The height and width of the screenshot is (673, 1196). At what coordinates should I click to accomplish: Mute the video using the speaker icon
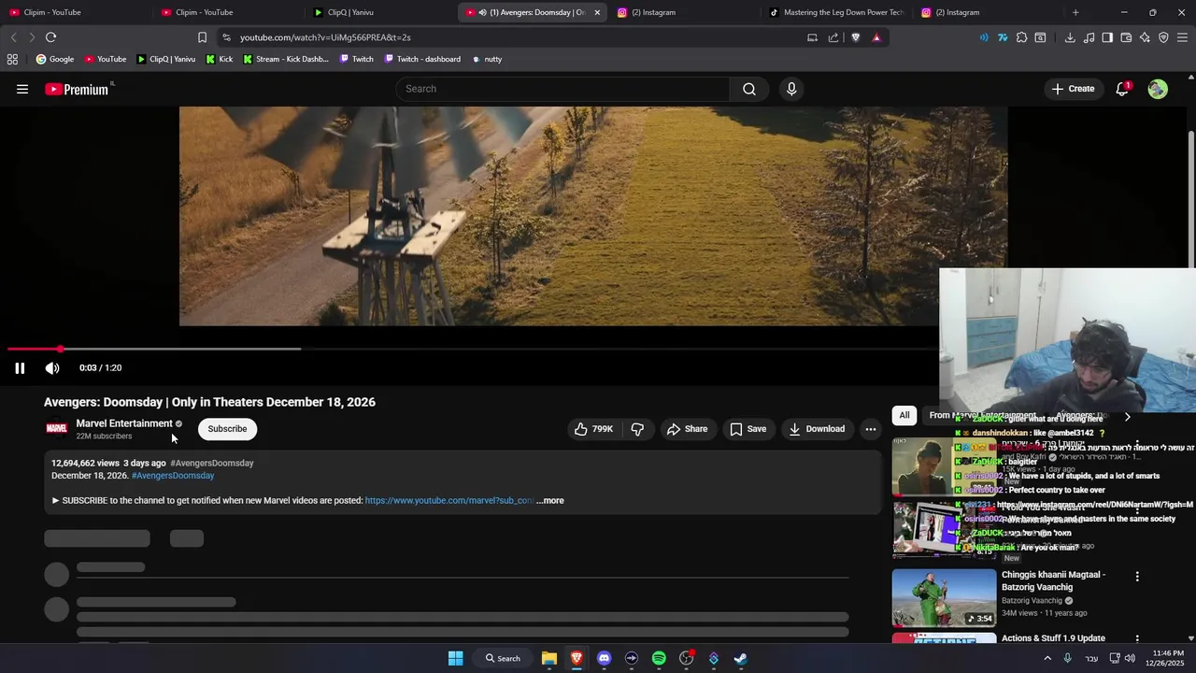click(52, 368)
